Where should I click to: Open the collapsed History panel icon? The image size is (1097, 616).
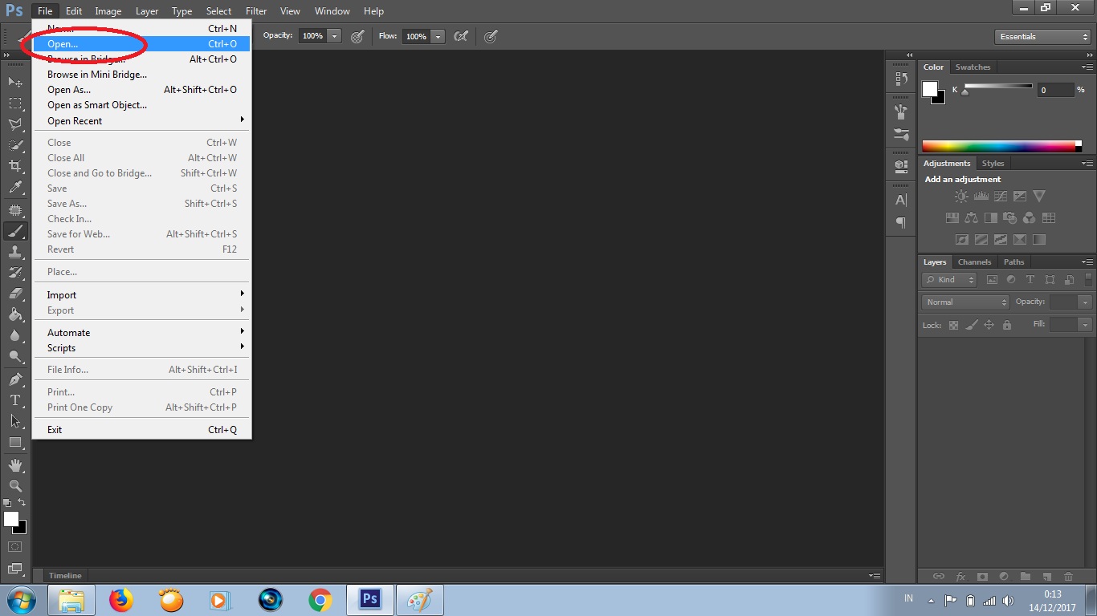[x=901, y=79]
